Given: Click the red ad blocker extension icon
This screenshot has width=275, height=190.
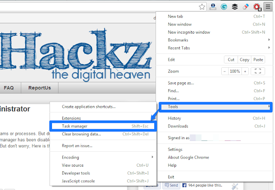Looking at the screenshot, I should (x=257, y=7).
